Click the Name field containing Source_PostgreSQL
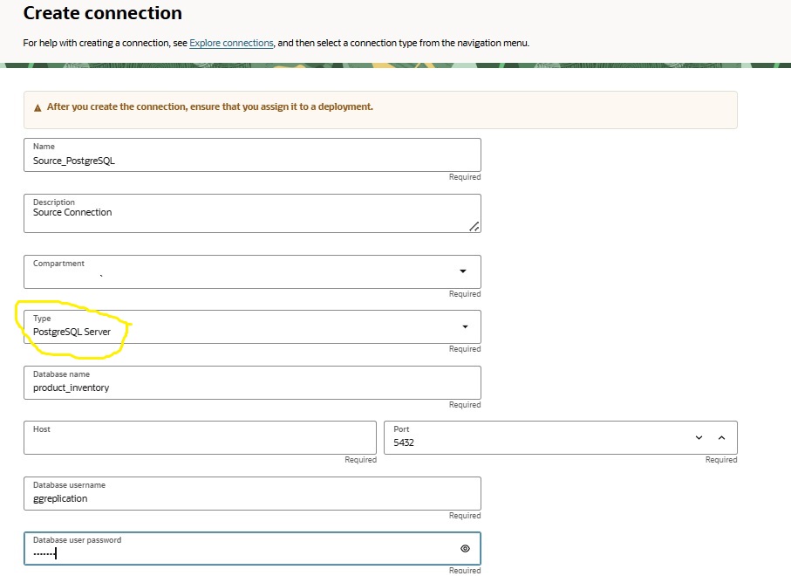This screenshot has height=576, width=791. point(252,155)
